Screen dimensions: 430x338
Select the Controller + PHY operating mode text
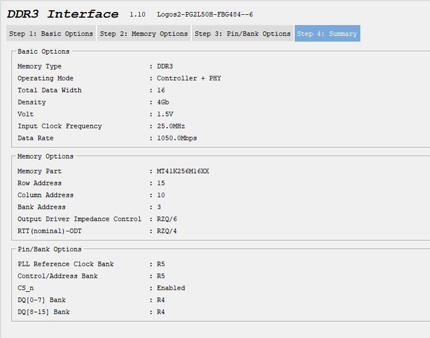189,78
